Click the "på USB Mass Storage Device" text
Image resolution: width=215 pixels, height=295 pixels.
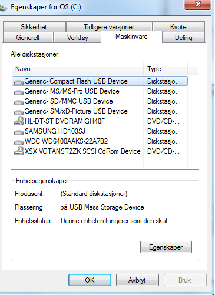tap(102, 207)
